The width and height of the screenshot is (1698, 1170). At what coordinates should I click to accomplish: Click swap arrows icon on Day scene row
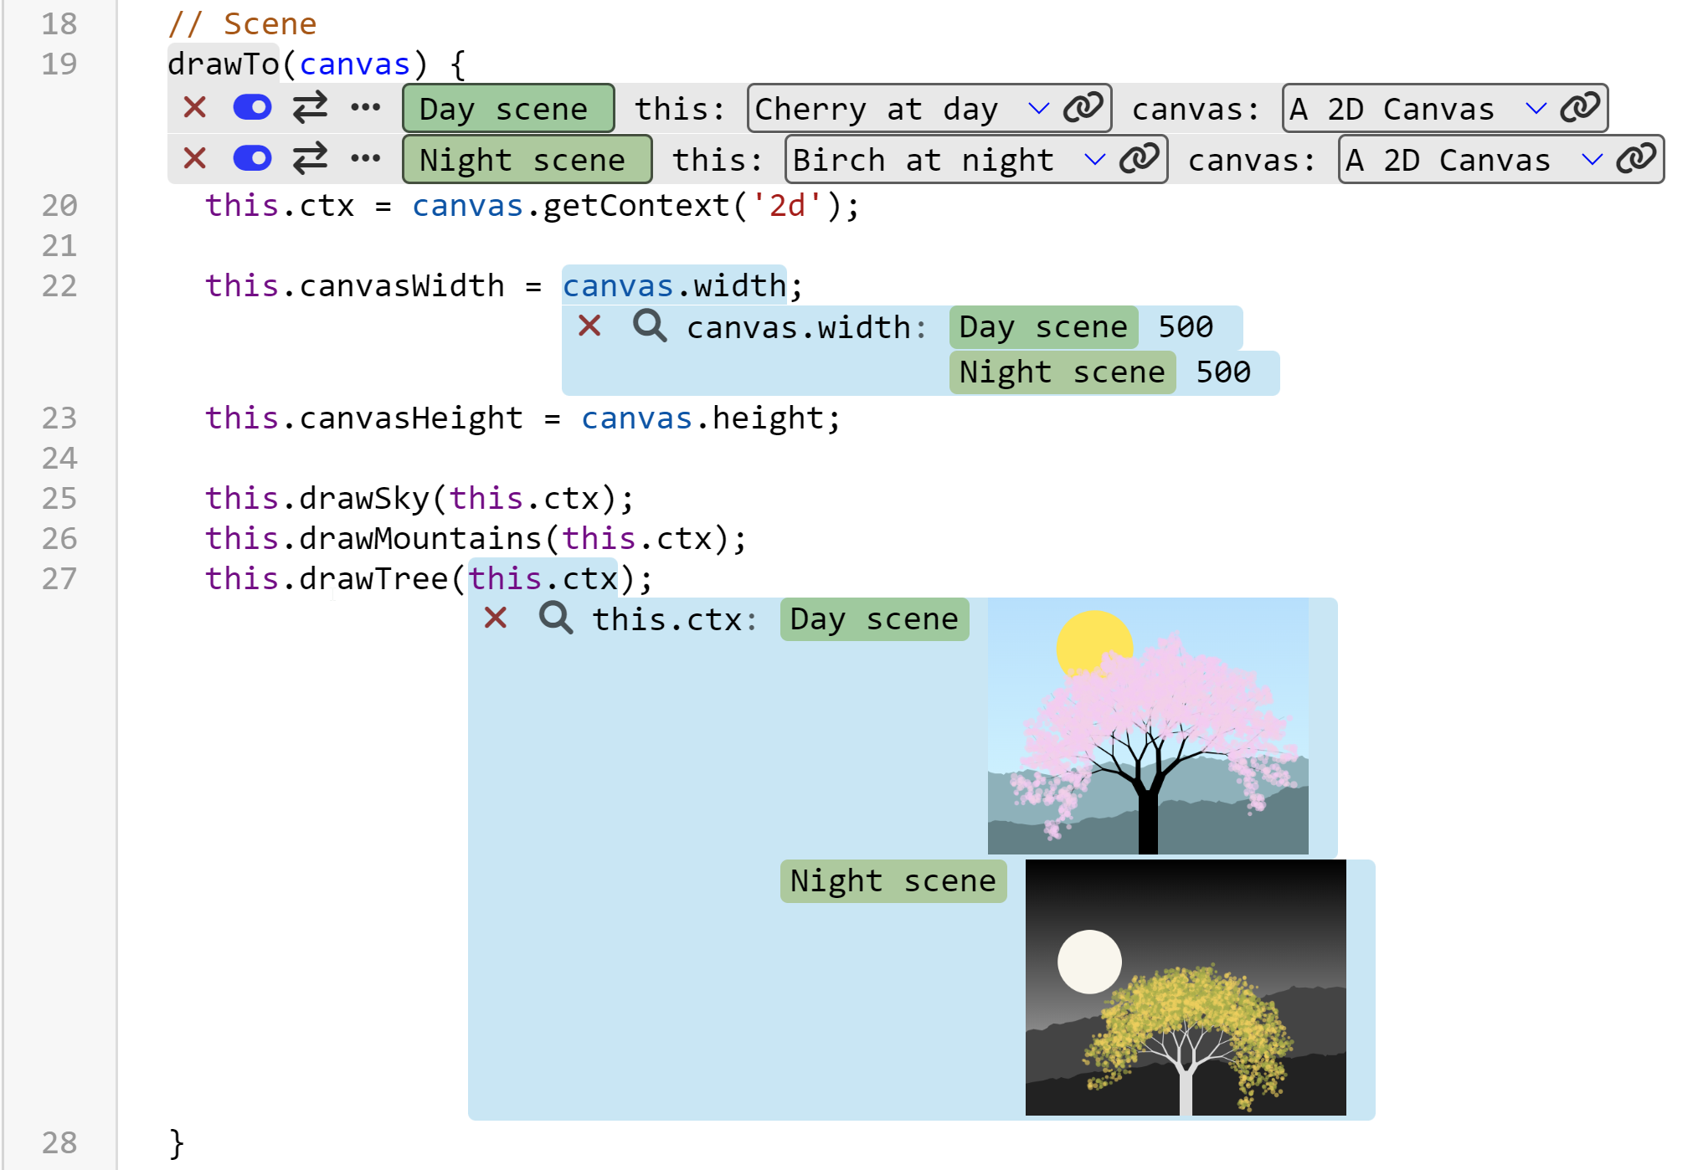coord(310,107)
